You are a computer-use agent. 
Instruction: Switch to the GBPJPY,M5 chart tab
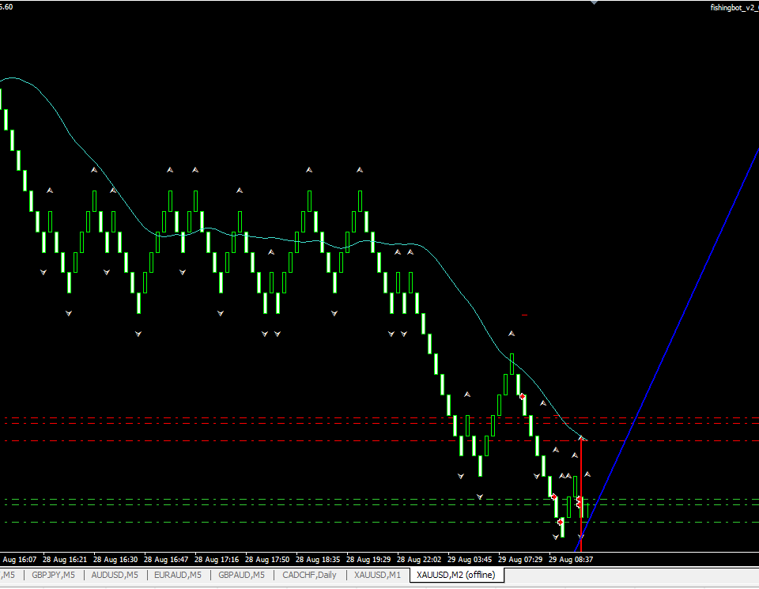(x=53, y=575)
